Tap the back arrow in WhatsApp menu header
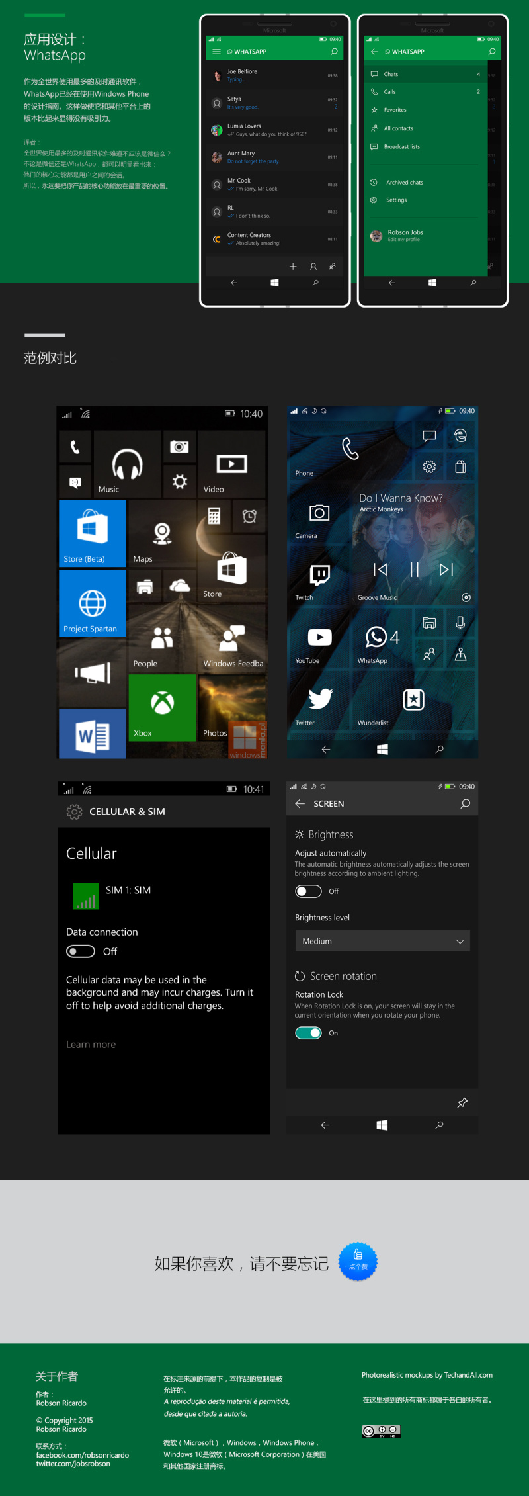 pyautogui.click(x=374, y=52)
